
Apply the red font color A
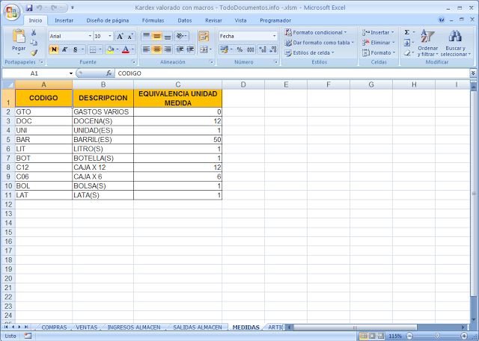(126, 49)
